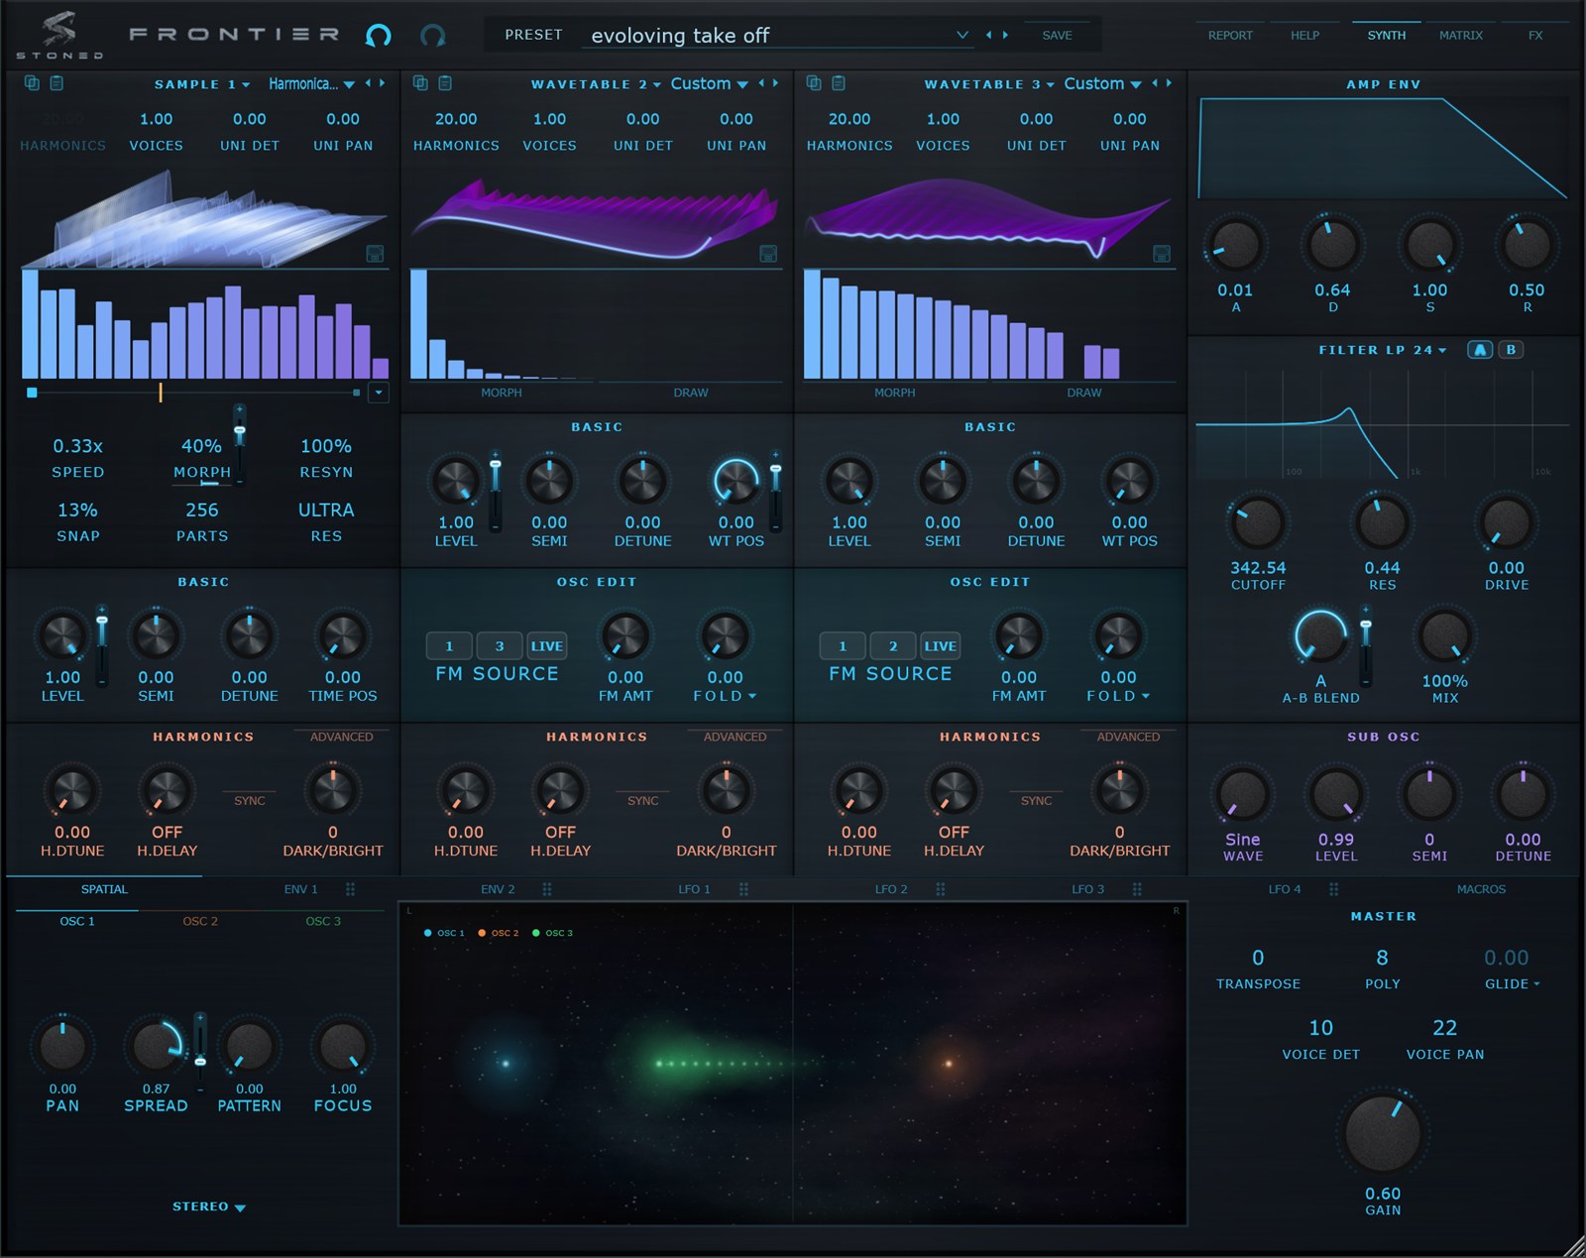Open ADVANCED harmonics in Wavetable 3

(x=1128, y=737)
